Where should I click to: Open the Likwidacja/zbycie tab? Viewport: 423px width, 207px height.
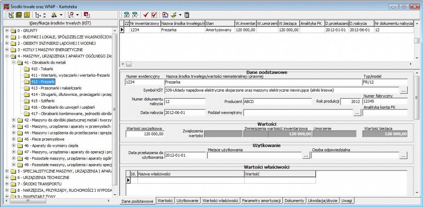323,200
